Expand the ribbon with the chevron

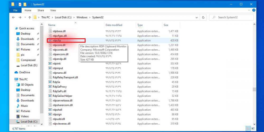point(249,10)
